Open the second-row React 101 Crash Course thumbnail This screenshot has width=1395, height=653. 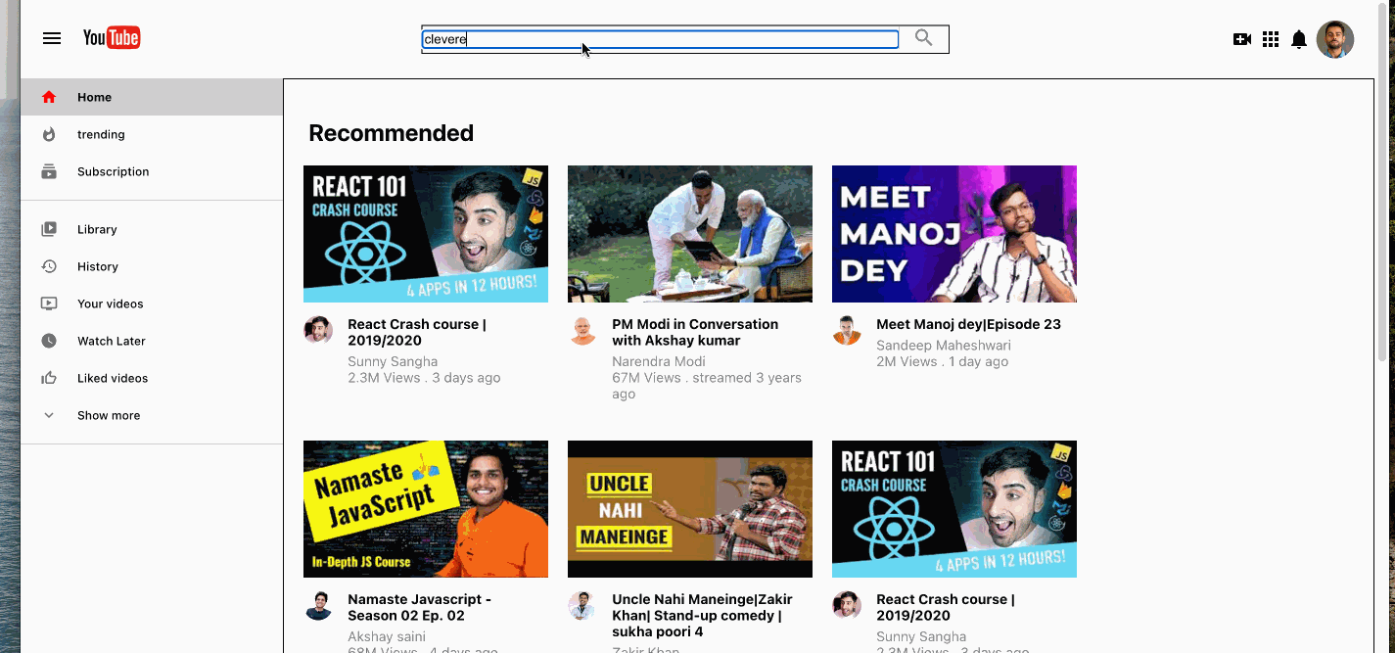(954, 509)
